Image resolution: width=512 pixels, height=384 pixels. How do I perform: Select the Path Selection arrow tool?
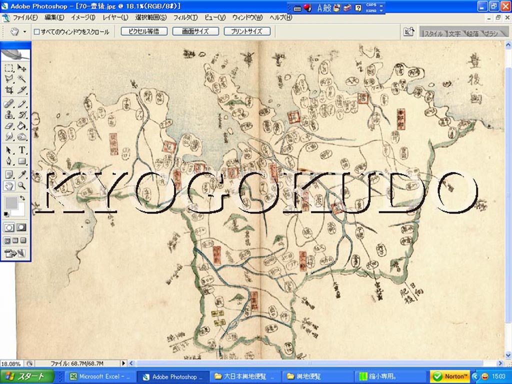tap(9, 150)
